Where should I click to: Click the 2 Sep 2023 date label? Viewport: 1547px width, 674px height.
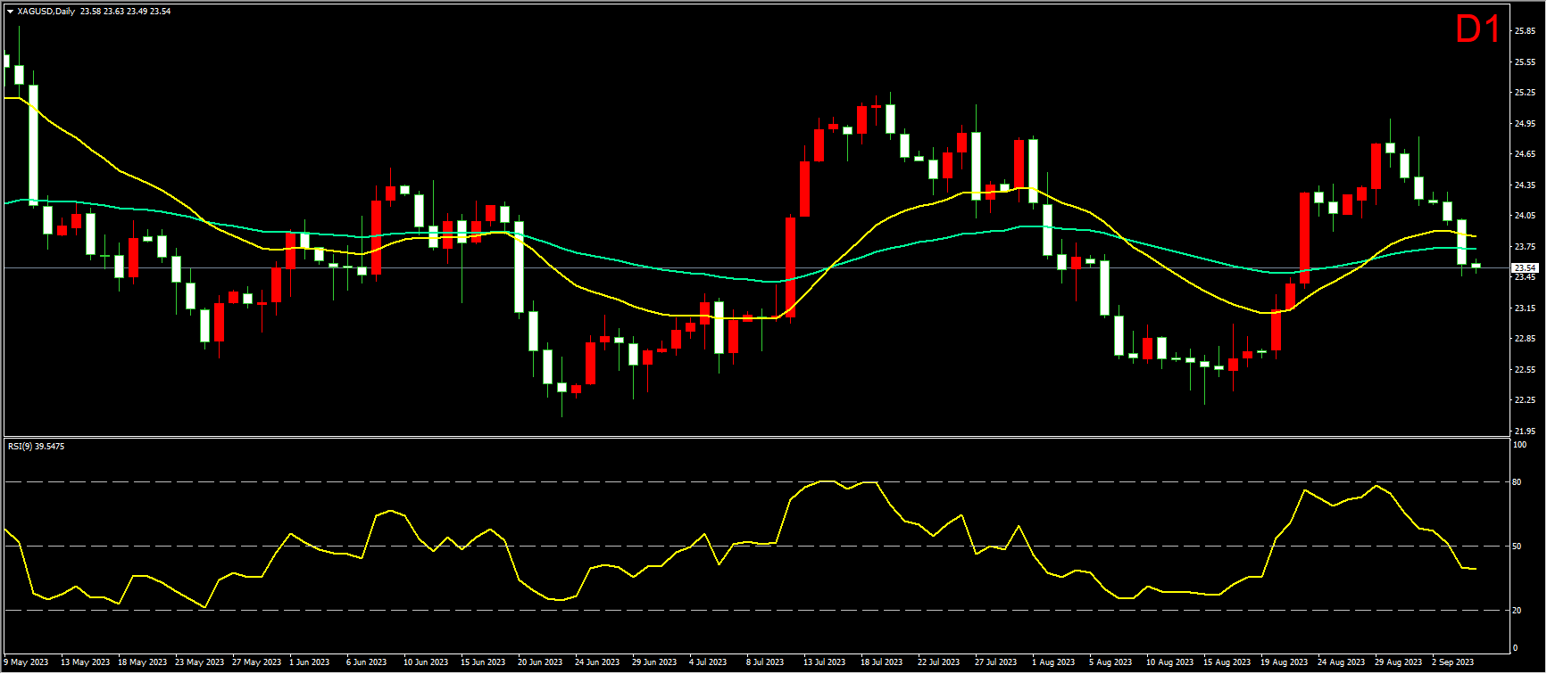(1454, 662)
